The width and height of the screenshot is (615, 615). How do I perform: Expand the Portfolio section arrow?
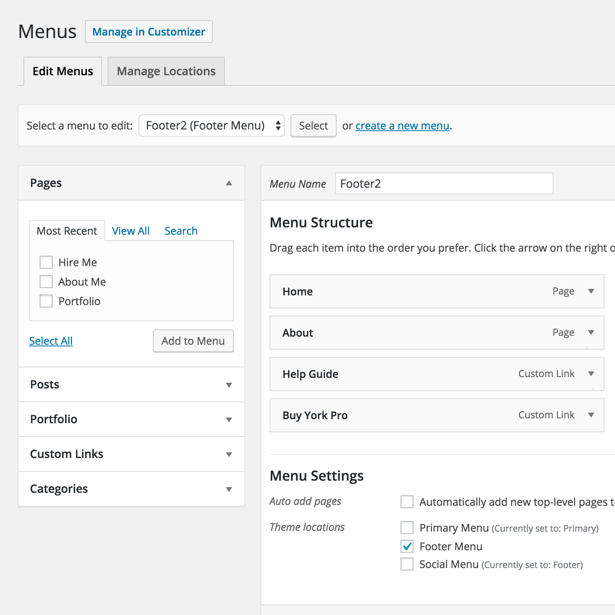pos(229,420)
